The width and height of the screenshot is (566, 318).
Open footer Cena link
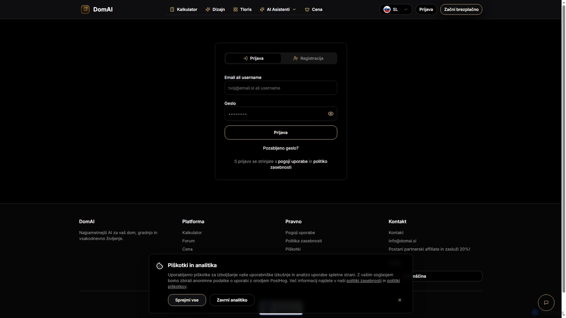(x=187, y=249)
